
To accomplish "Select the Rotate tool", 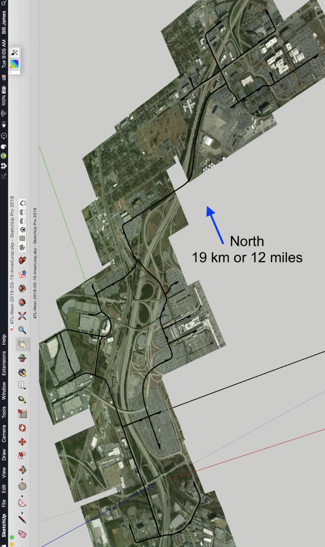I will 22,427.
